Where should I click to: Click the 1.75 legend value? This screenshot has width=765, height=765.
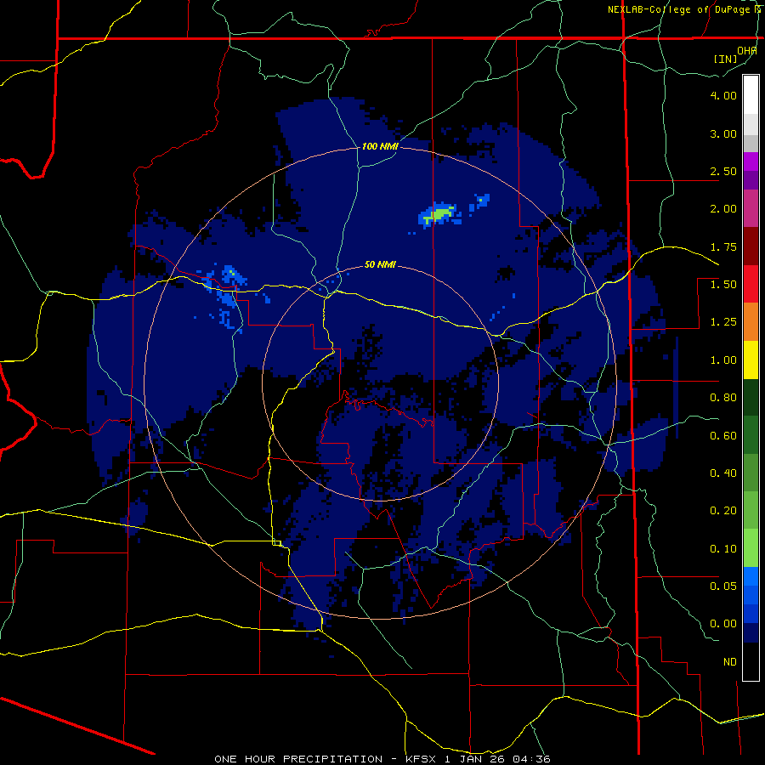coord(723,246)
